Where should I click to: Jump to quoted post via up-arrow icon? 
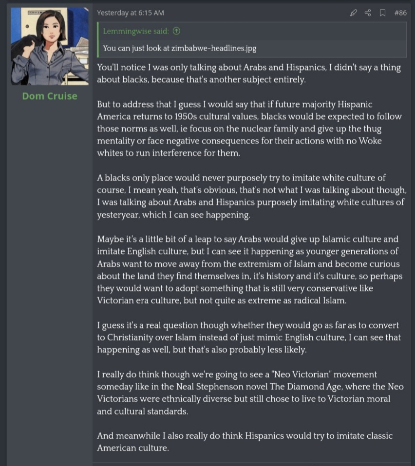(176, 31)
